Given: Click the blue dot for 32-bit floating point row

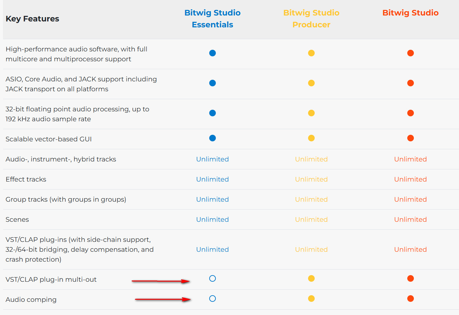Looking at the screenshot, I should [x=213, y=113].
